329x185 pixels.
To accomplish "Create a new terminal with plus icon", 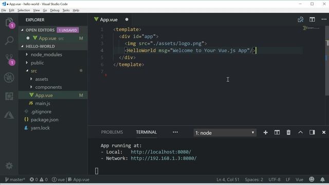I will point(265,133).
